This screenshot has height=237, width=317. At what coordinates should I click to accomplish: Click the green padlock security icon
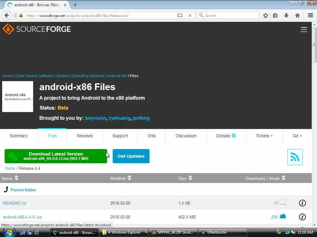tap(21, 15)
